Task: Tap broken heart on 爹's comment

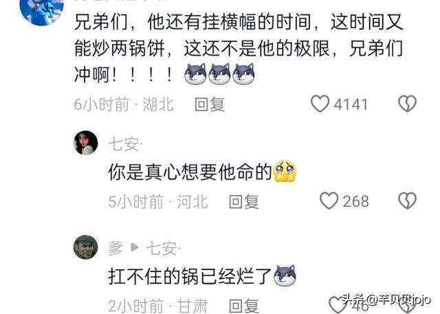Action: click(407, 307)
